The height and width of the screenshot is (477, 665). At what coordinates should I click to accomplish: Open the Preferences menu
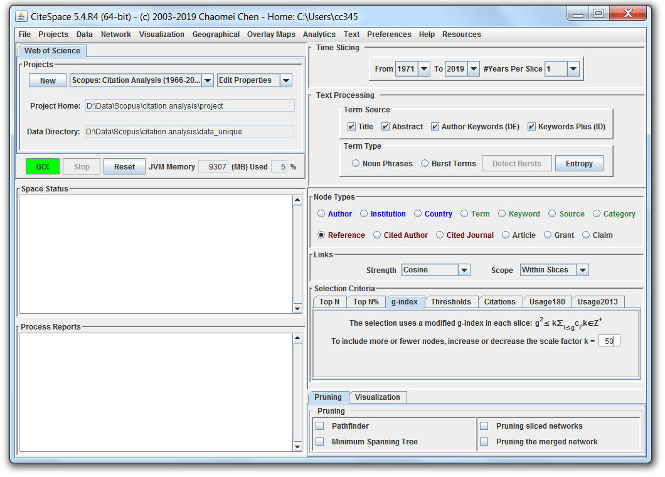click(x=389, y=35)
